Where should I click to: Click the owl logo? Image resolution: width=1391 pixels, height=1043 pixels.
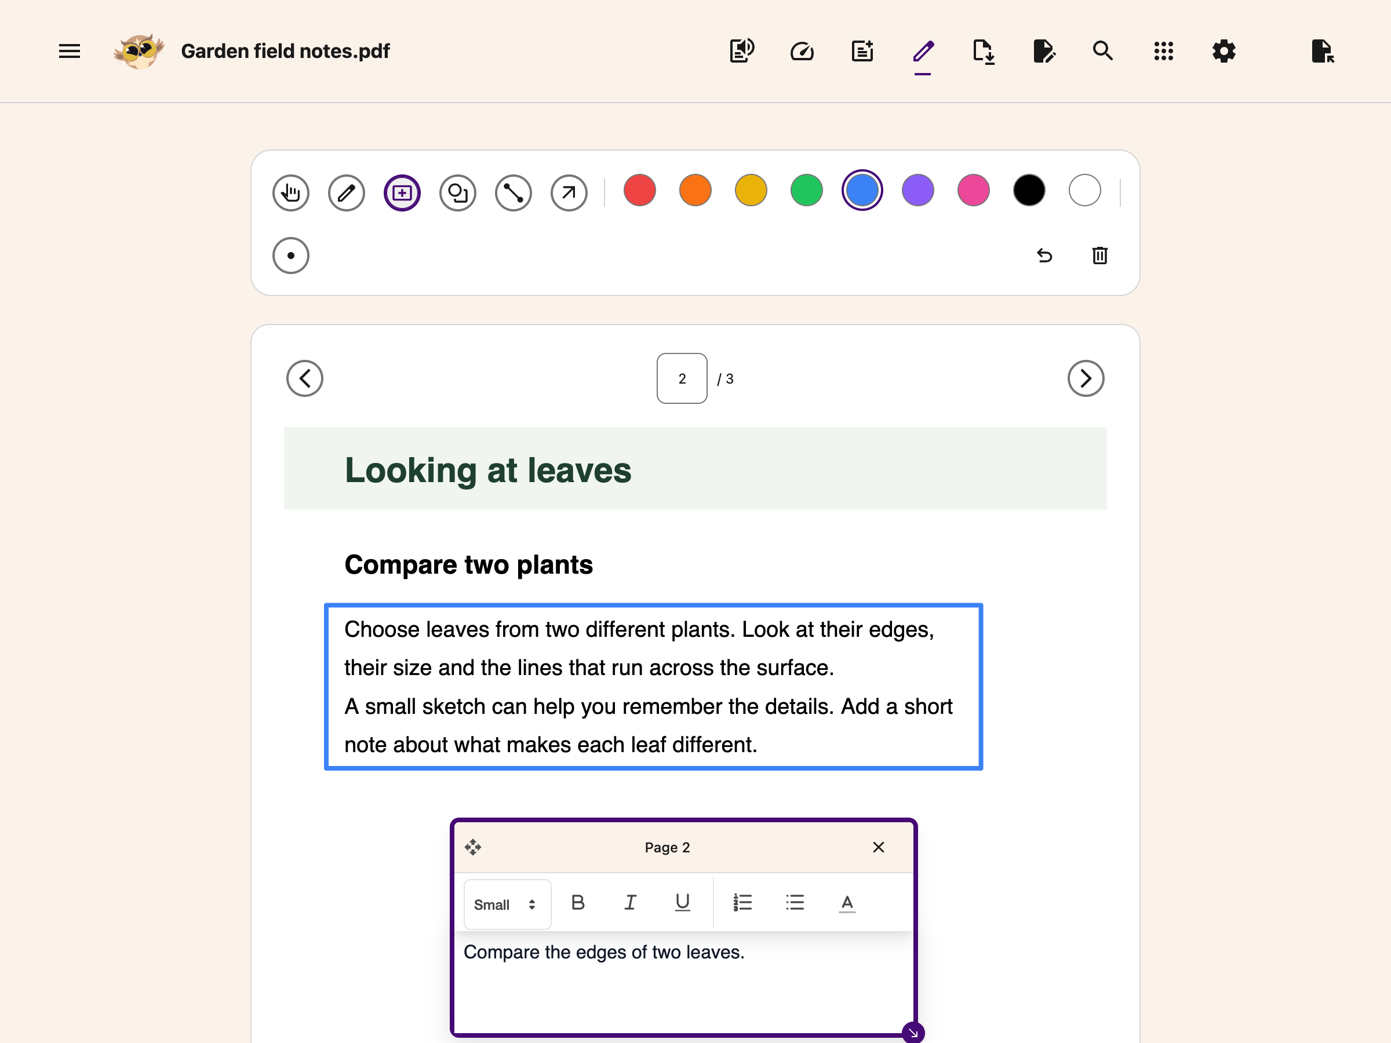coord(139,51)
